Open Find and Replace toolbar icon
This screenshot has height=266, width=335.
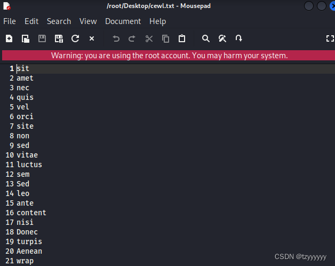pyautogui.click(x=222, y=38)
